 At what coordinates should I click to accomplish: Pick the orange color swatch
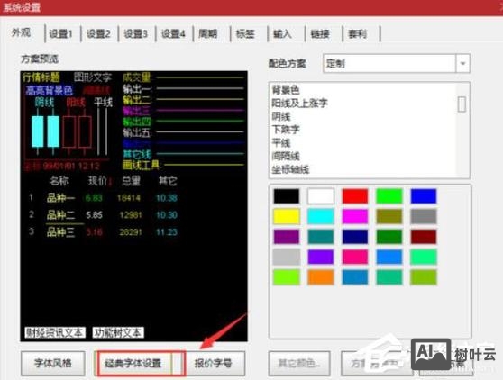click(321, 277)
